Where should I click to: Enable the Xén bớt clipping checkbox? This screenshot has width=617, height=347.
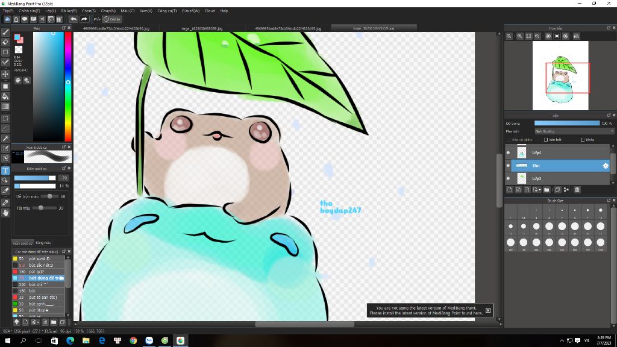[546, 140]
